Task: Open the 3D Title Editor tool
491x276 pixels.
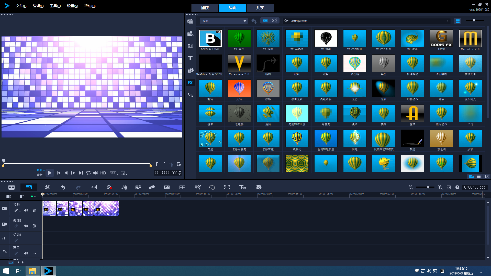Action: pyautogui.click(x=242, y=187)
